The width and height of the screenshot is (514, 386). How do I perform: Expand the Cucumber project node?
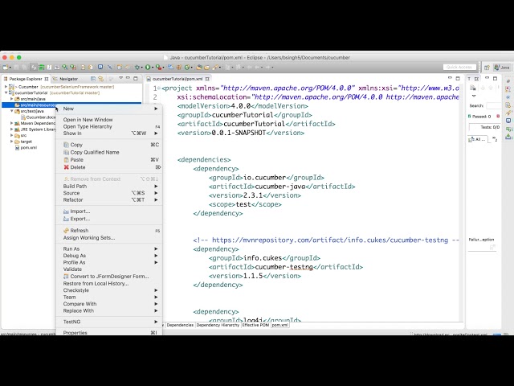click(x=6, y=87)
